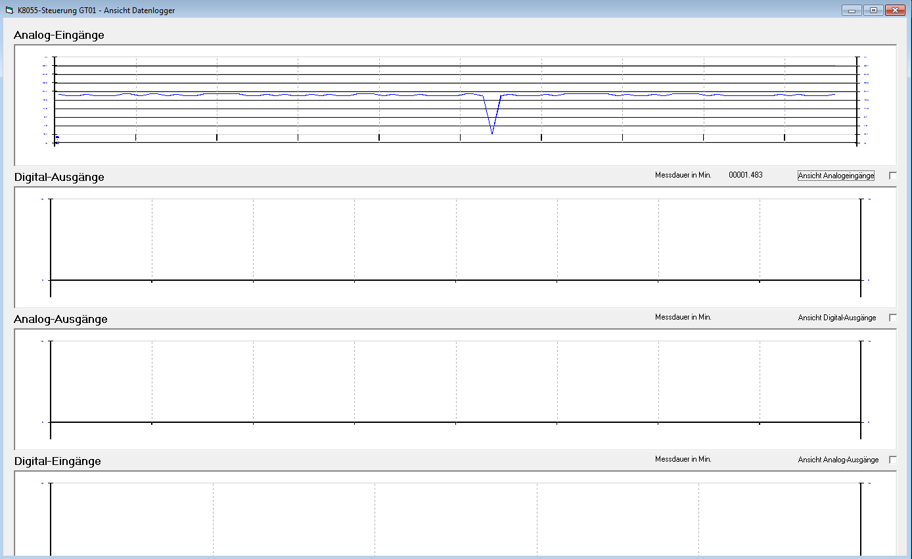912x559 pixels.
Task: Click the Digital-Ausgänge section heading
Action: point(59,177)
